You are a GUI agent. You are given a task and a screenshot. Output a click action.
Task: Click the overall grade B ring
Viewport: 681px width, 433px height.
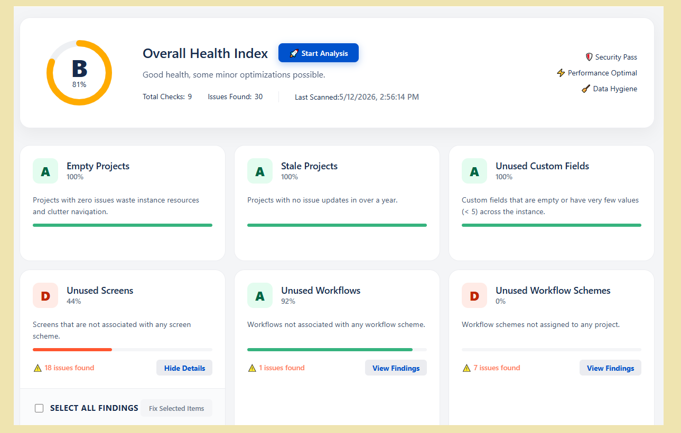point(79,73)
